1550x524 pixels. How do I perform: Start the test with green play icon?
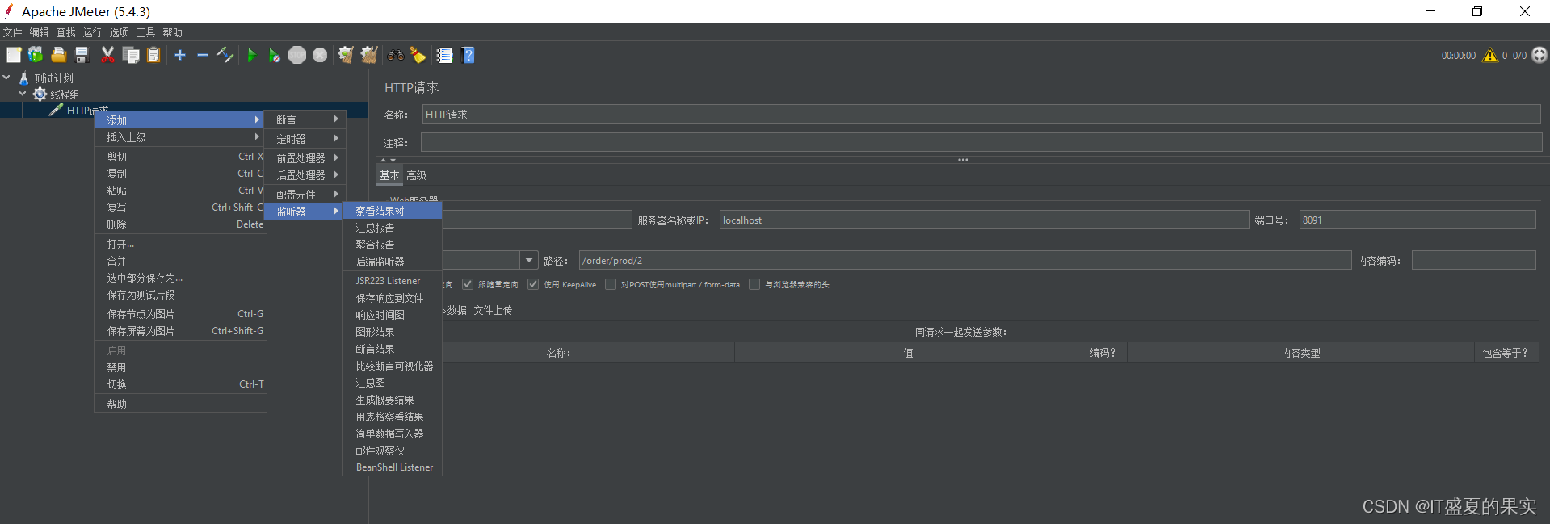click(x=251, y=55)
